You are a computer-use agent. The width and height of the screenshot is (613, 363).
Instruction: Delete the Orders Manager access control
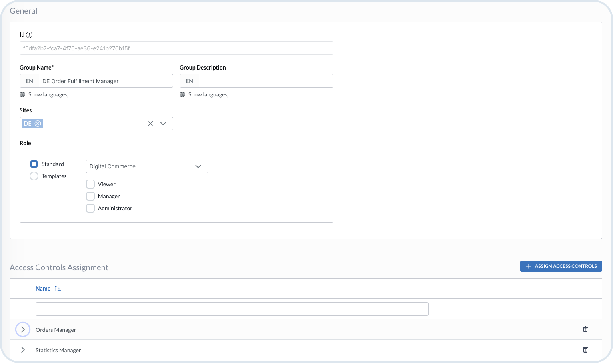point(585,329)
